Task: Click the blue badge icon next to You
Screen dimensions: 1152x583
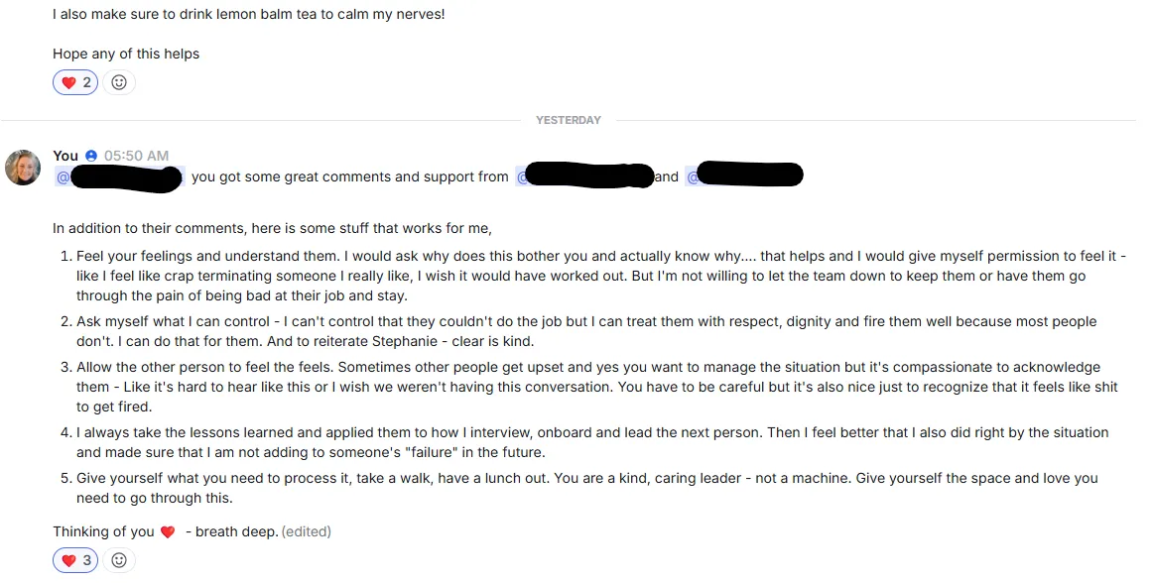Action: [91, 156]
